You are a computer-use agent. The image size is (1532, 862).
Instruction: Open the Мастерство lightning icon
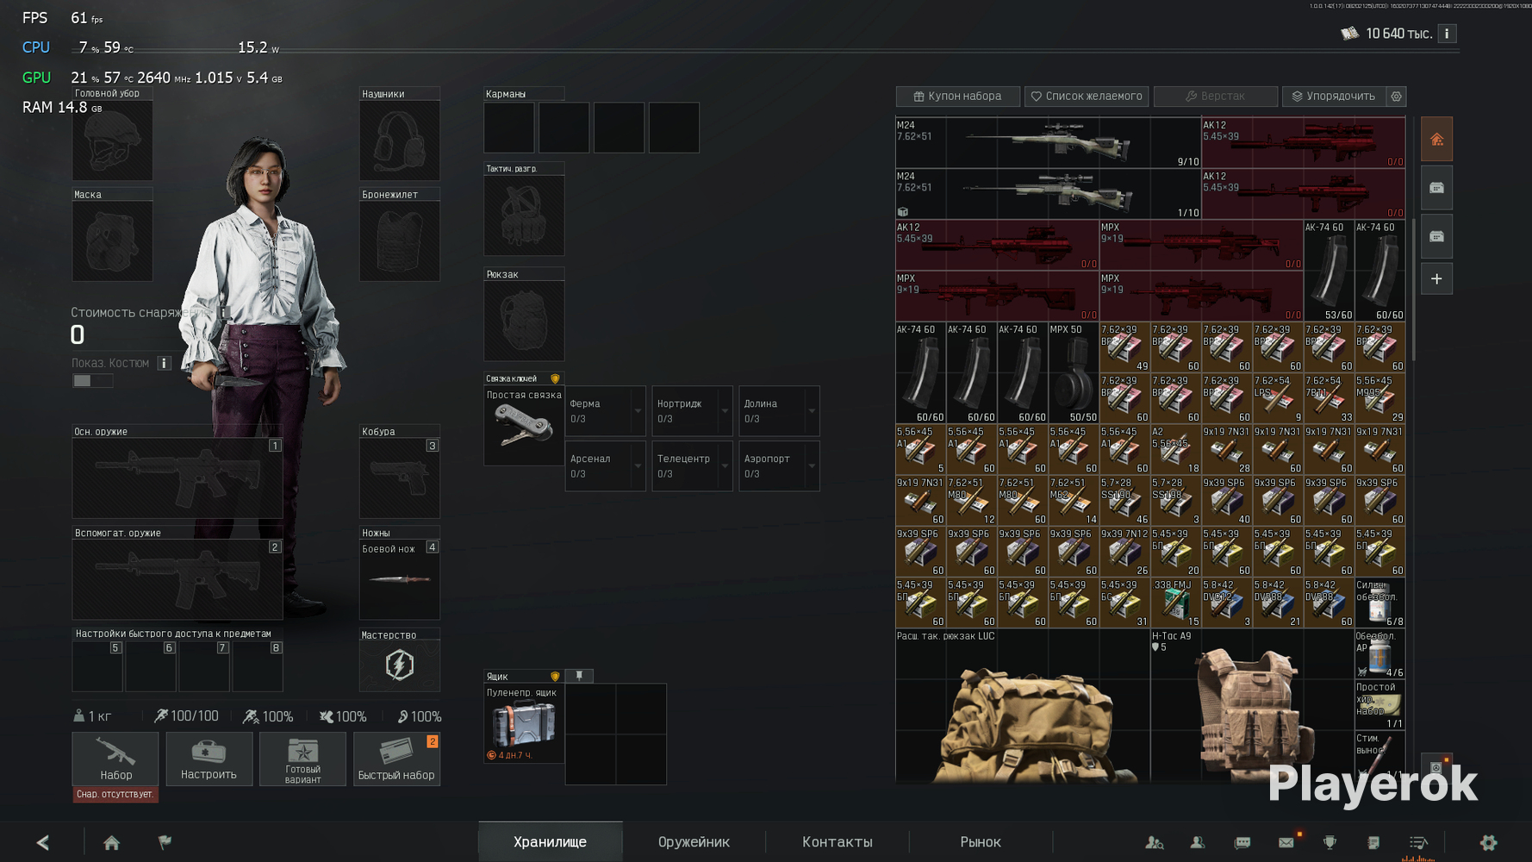[x=399, y=665]
